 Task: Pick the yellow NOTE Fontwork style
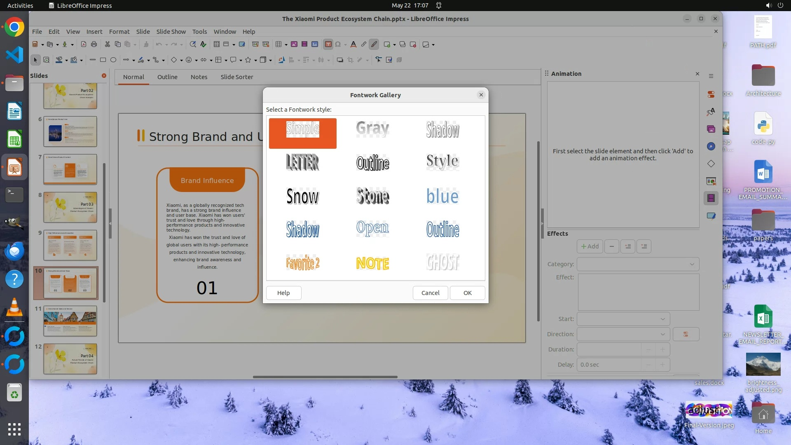(x=372, y=263)
